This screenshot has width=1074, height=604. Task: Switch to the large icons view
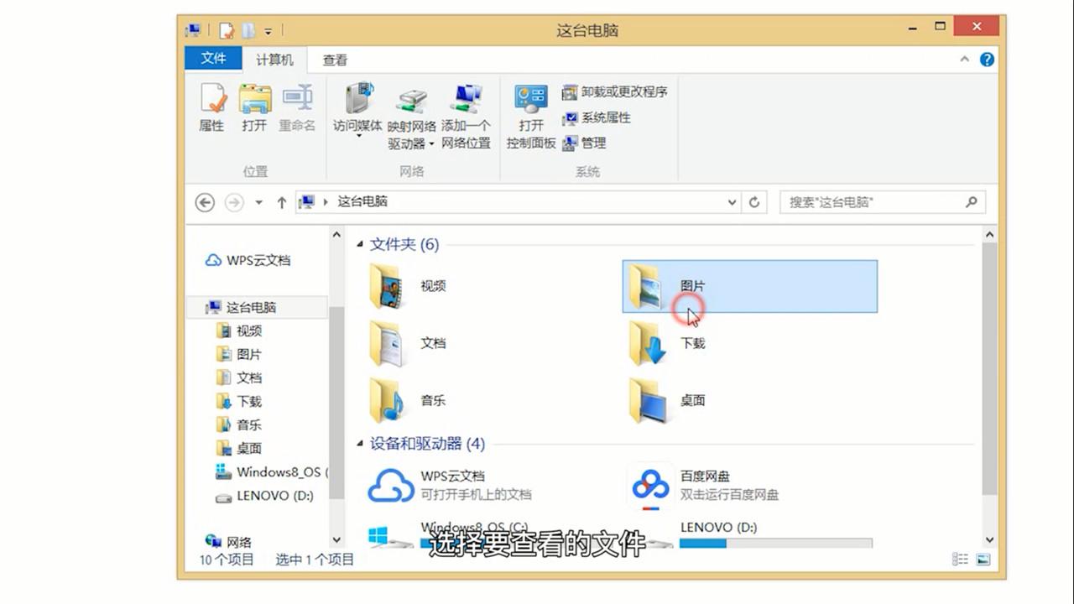tap(983, 560)
